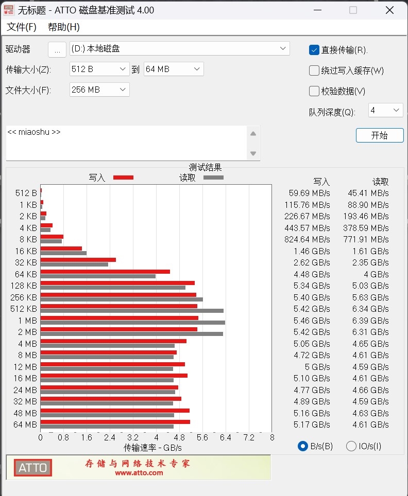Click the 开始 start button

point(380,135)
